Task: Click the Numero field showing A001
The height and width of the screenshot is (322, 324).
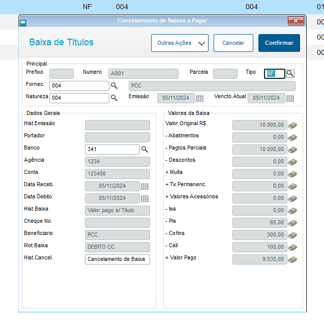Action: click(143, 74)
